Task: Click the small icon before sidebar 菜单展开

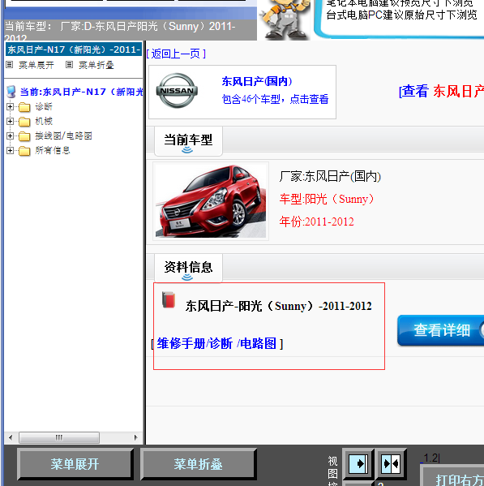Action: coord(10,65)
